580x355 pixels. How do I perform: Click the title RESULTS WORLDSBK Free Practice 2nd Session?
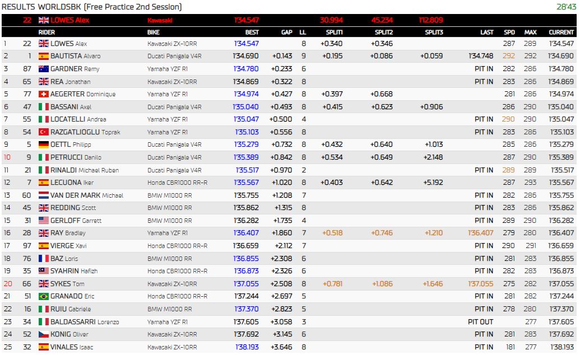click(x=92, y=7)
